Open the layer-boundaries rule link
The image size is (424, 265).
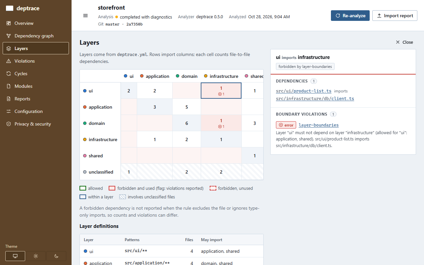(319, 125)
